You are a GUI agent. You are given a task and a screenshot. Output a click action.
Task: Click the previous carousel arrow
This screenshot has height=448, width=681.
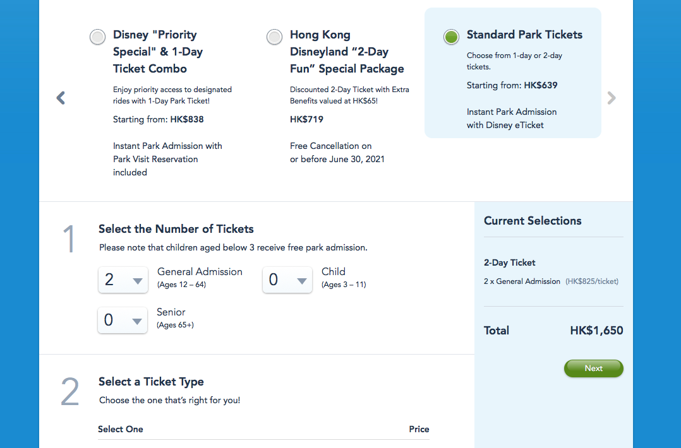coord(61,98)
